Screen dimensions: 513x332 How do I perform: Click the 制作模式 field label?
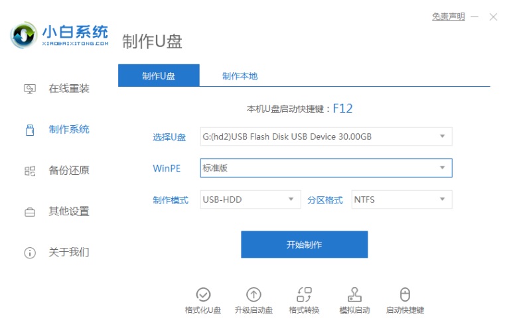click(x=171, y=200)
